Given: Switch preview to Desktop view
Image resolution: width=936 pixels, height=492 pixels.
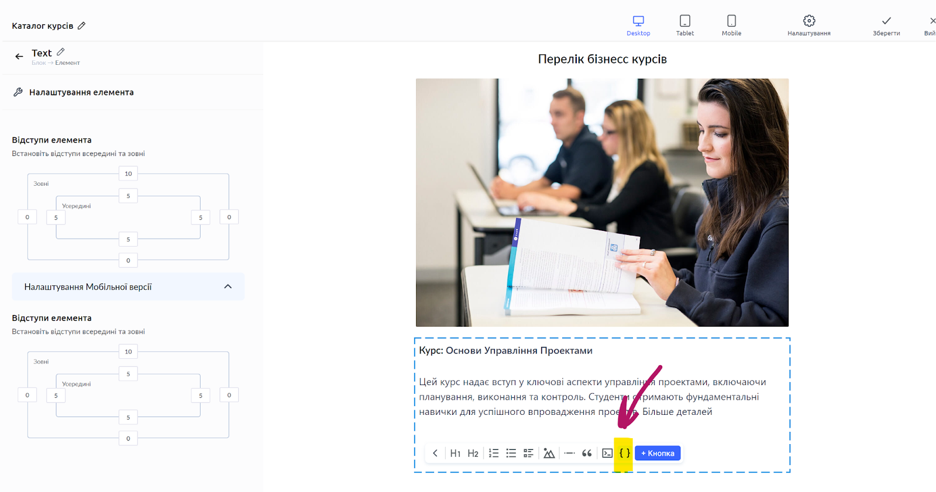Looking at the screenshot, I should (x=638, y=26).
